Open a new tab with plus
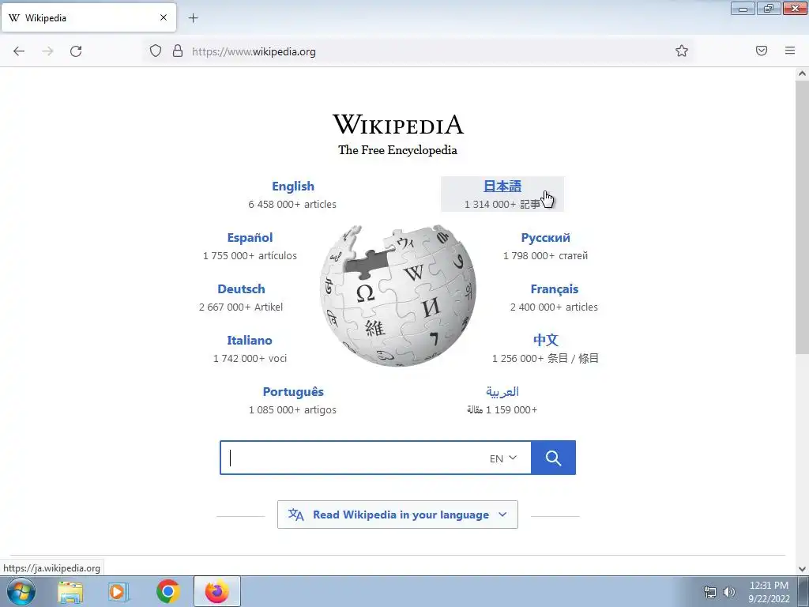 (x=193, y=18)
